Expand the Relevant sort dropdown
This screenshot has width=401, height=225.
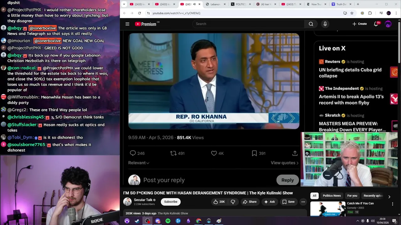tap(139, 163)
